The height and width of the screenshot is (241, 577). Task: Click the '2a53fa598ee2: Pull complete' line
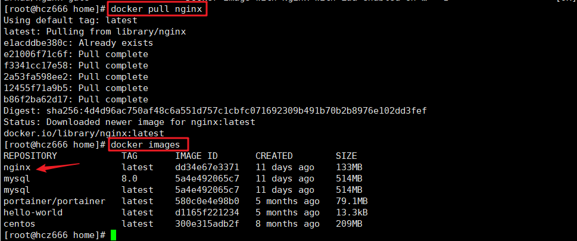76,77
